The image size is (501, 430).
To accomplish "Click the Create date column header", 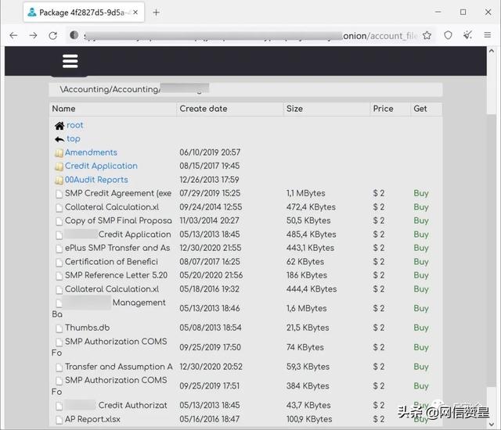I will (x=204, y=109).
